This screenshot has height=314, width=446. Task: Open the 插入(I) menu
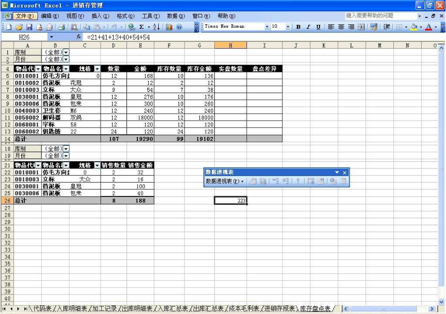pyautogui.click(x=100, y=16)
